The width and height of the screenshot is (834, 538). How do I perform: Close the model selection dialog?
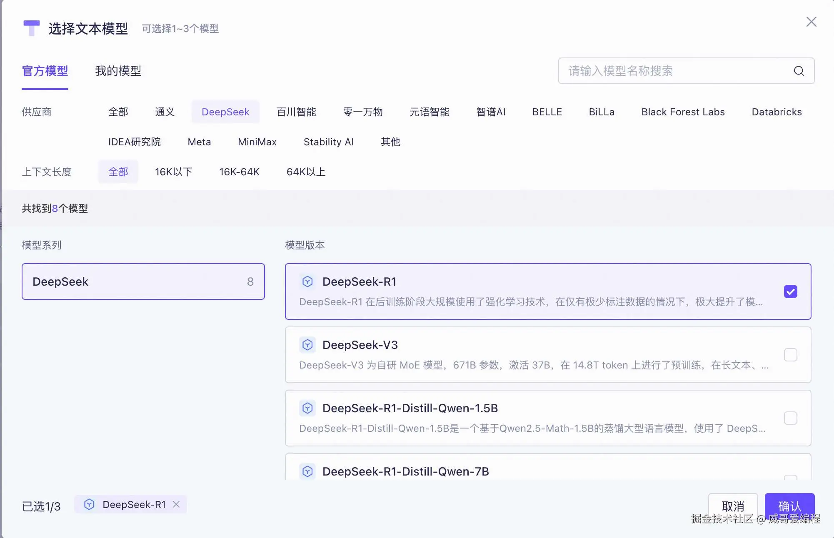tap(811, 22)
